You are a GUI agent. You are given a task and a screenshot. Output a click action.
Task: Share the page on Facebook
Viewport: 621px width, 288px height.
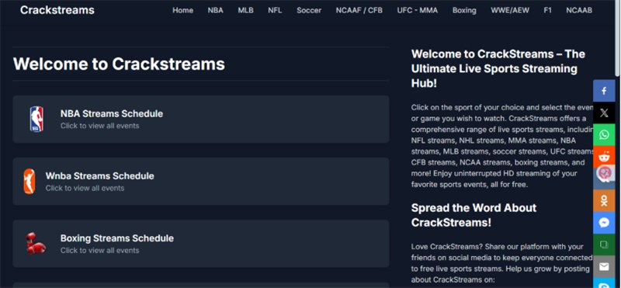[604, 91]
